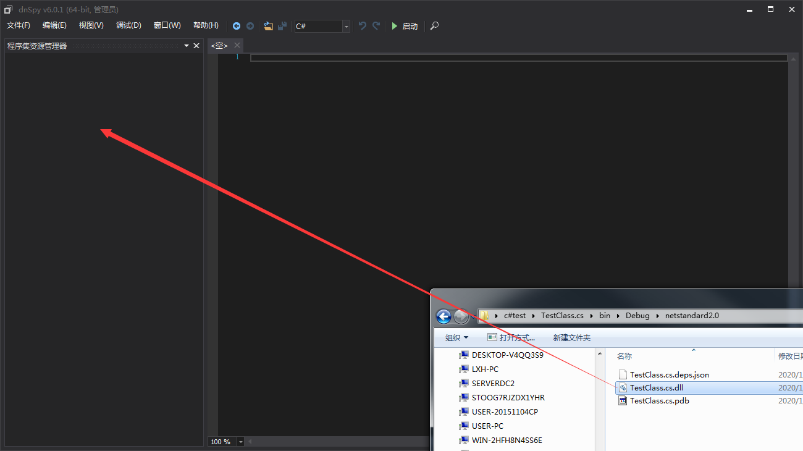Expand breadcrumb arrow after bin
This screenshot has height=451, width=803.
(618, 316)
